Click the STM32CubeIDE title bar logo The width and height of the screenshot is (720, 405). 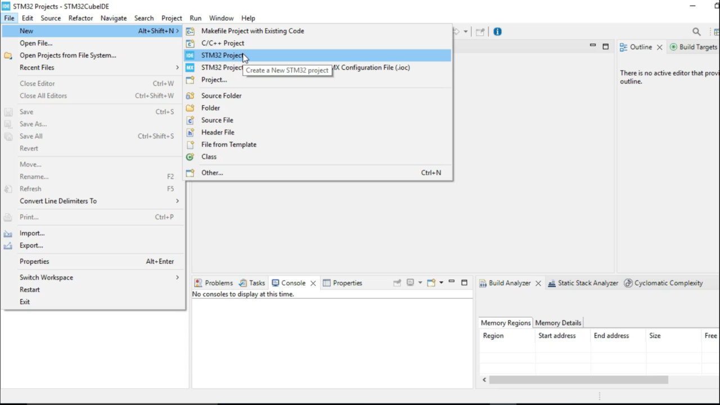[x=6, y=6]
